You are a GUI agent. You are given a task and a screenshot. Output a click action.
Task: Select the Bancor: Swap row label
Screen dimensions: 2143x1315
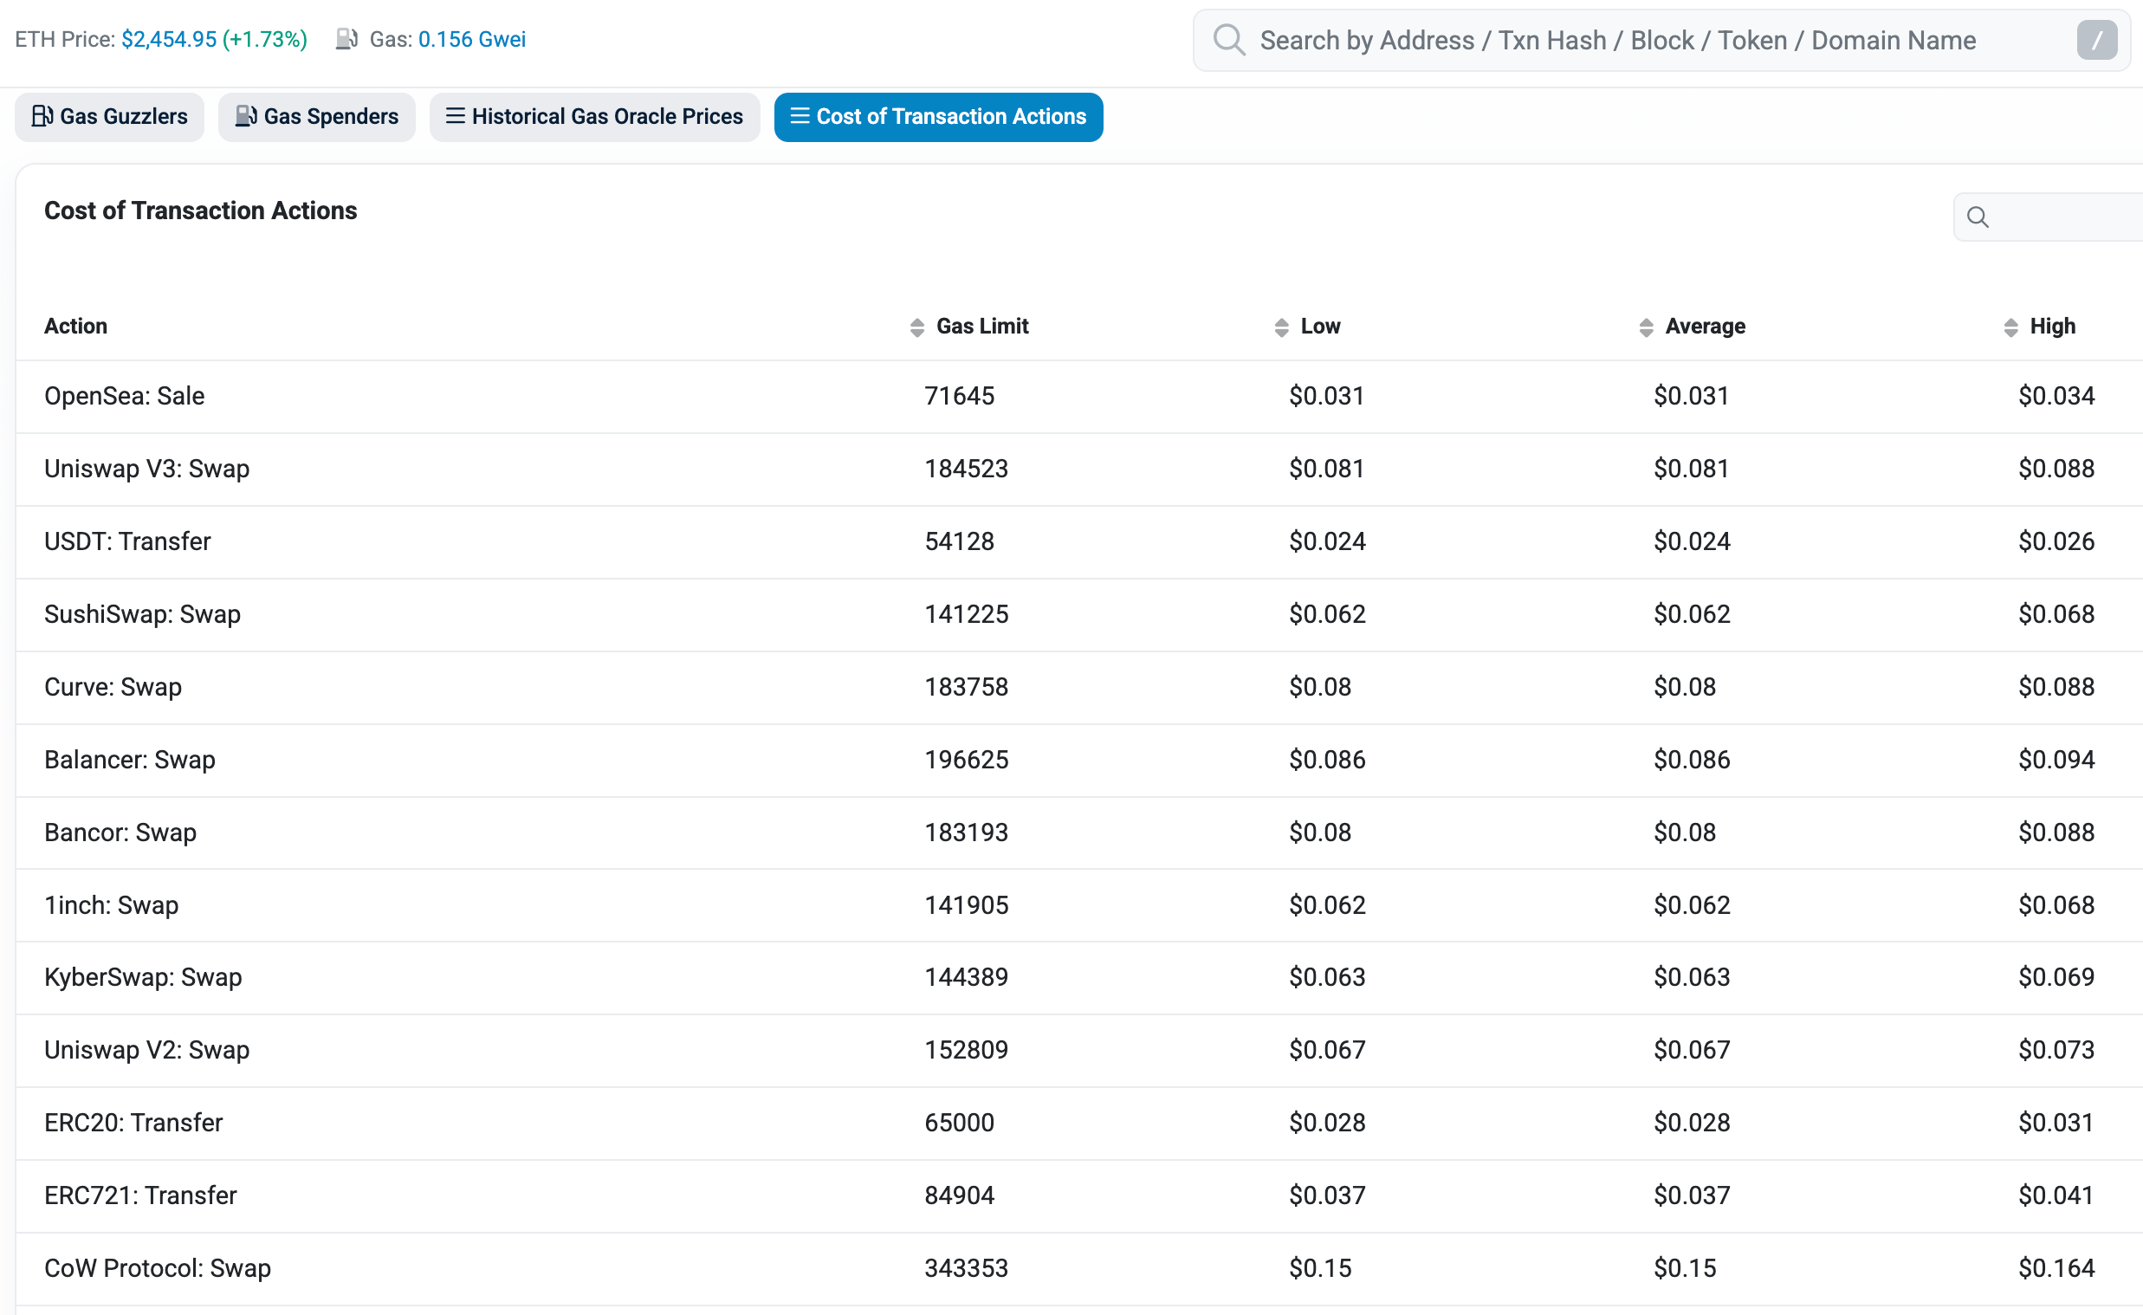[120, 832]
